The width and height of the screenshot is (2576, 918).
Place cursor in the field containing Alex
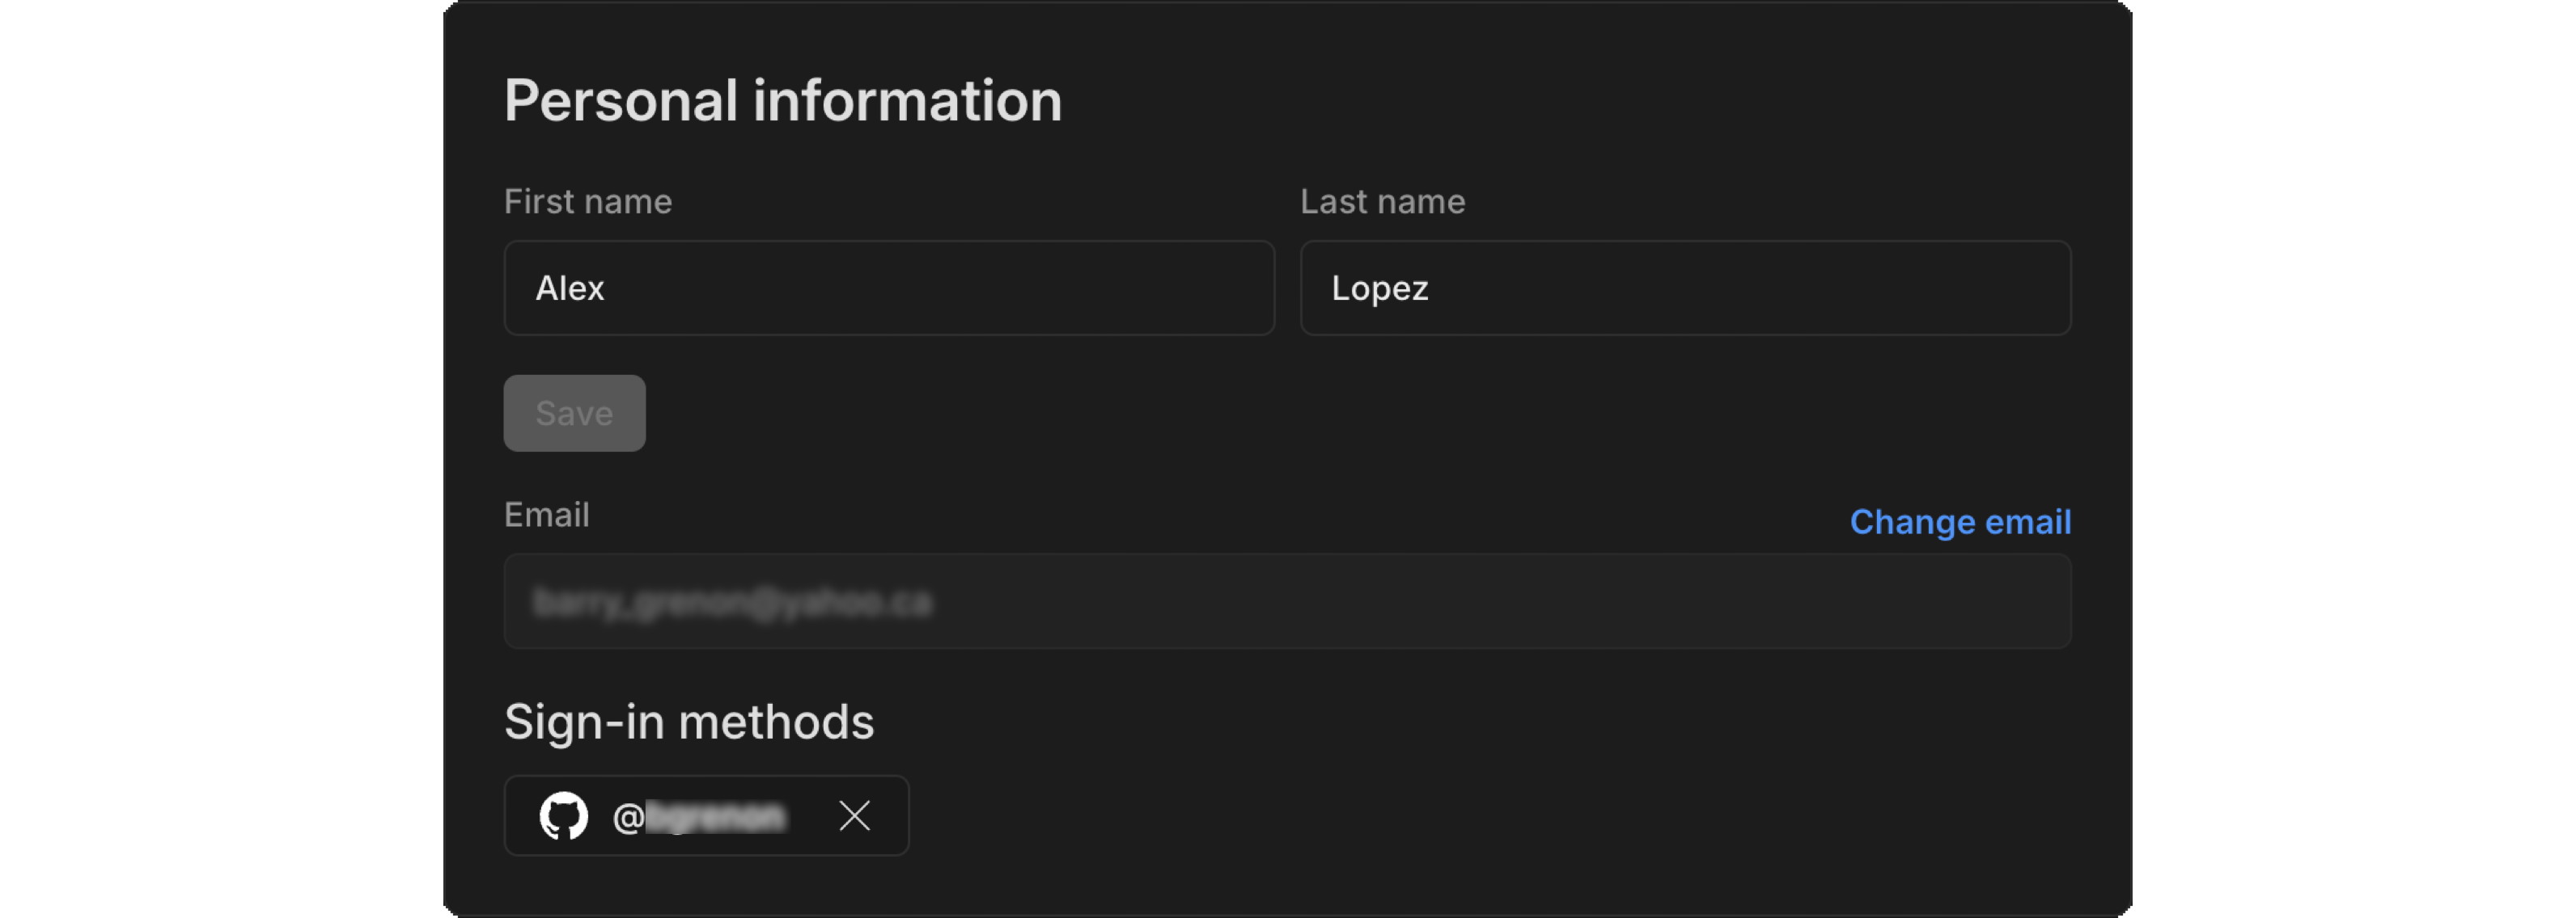pyautogui.click(x=888, y=288)
